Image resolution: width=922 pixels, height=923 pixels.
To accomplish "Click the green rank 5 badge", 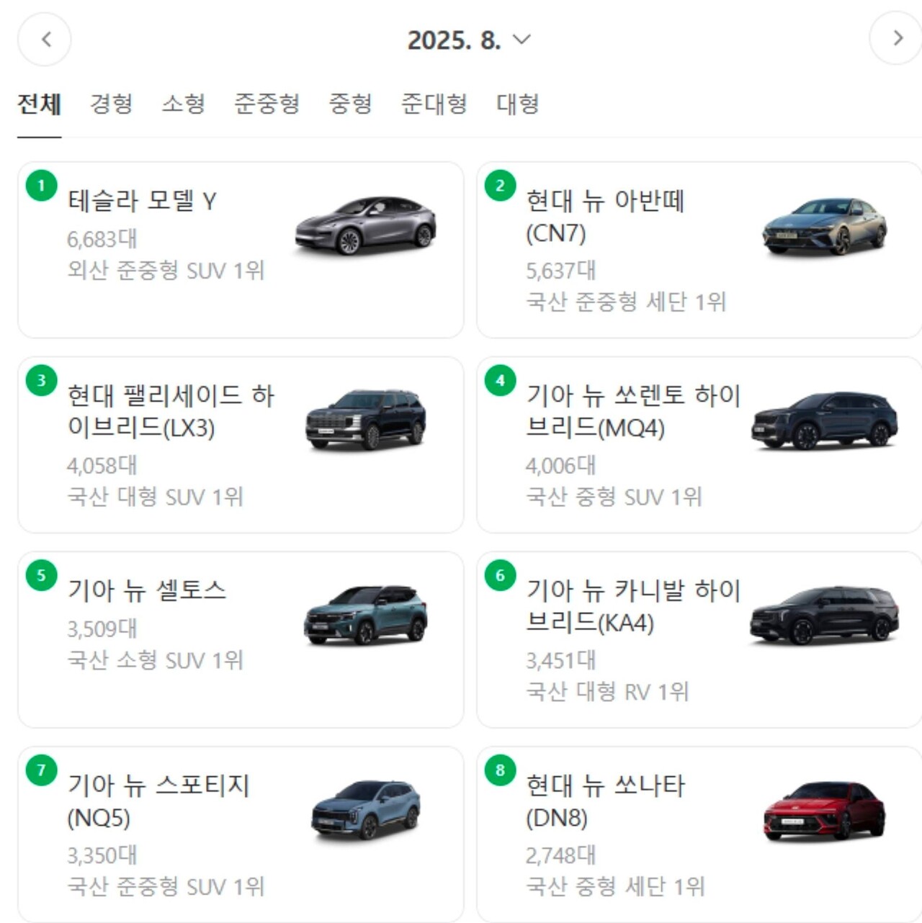I will point(41,575).
